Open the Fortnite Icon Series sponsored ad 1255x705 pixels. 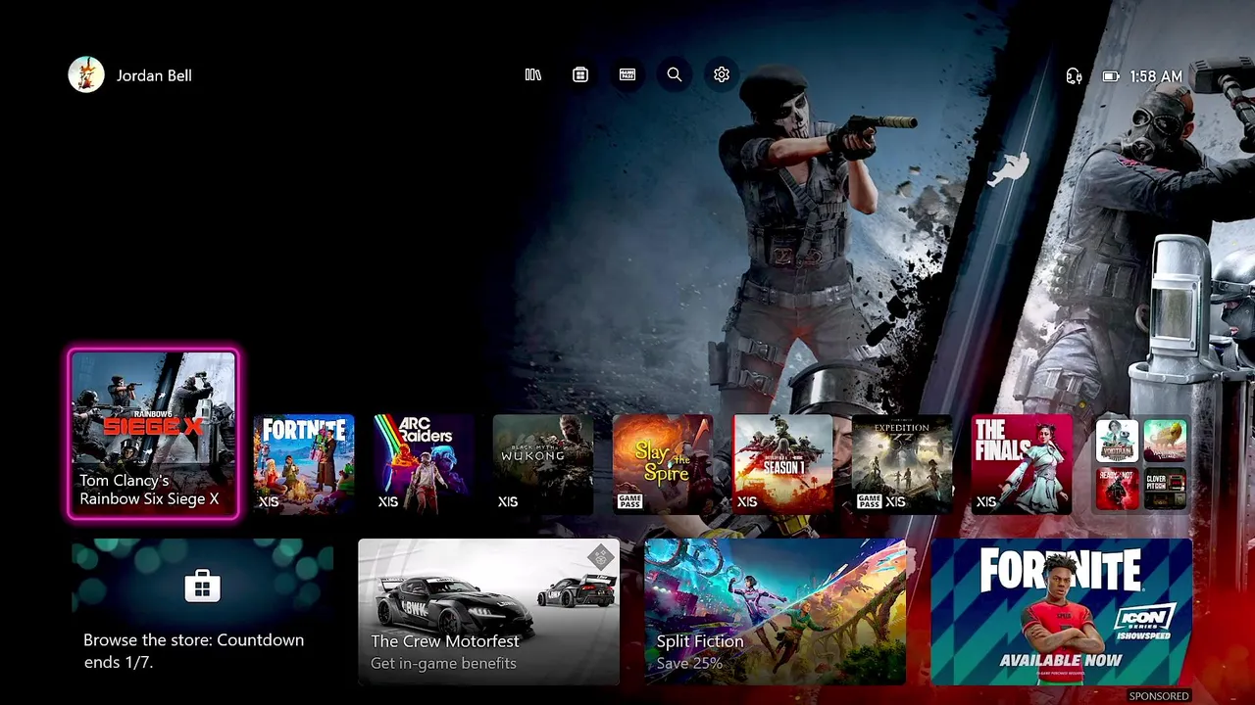pos(1061,612)
